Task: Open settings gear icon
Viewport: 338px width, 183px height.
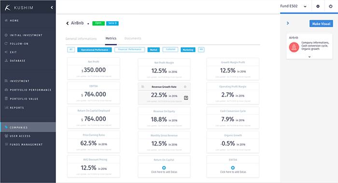Action: click(318, 6)
